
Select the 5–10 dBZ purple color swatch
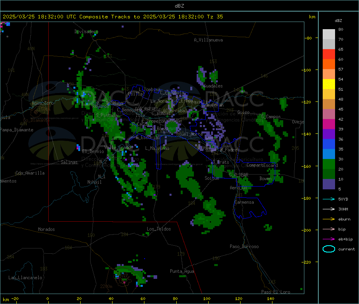(329, 184)
